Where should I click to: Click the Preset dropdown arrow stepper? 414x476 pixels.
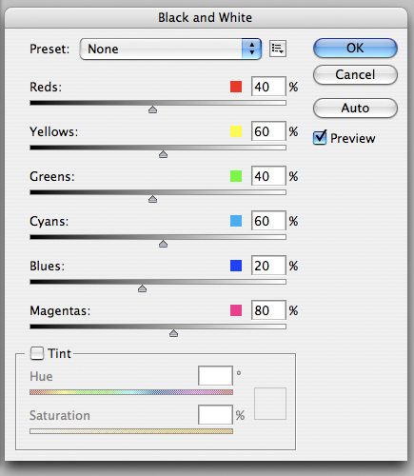(252, 49)
